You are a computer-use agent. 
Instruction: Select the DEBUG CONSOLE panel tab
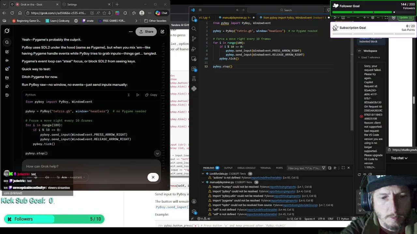(246, 168)
